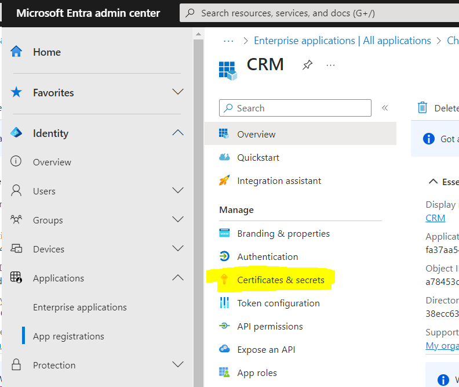Click the CRM Overview grid icon
The height and width of the screenshot is (387, 459).
(224, 133)
